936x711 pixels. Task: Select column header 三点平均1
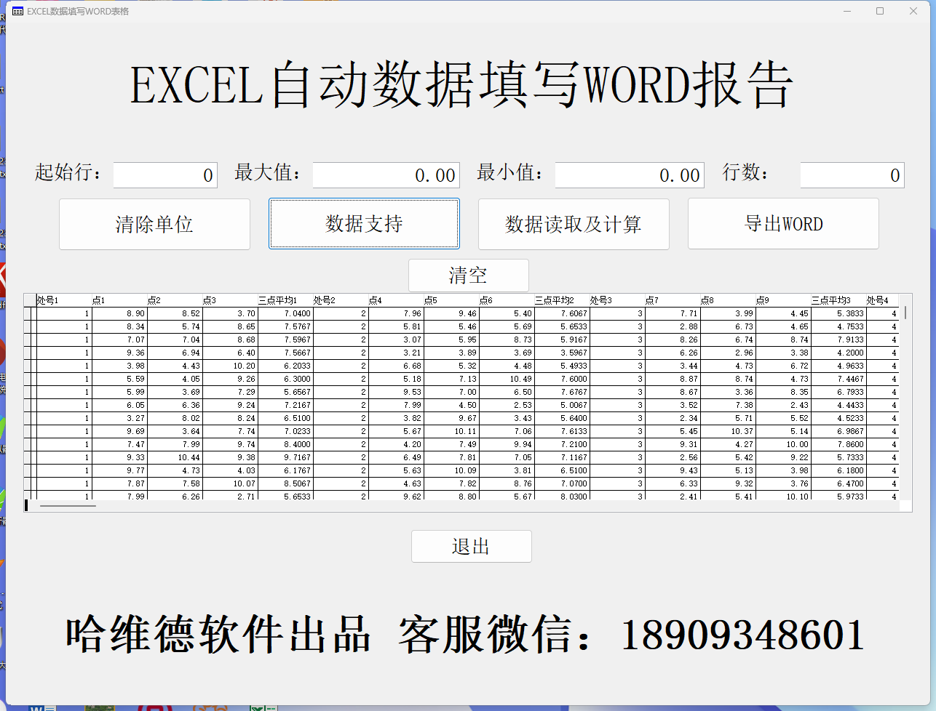[285, 300]
